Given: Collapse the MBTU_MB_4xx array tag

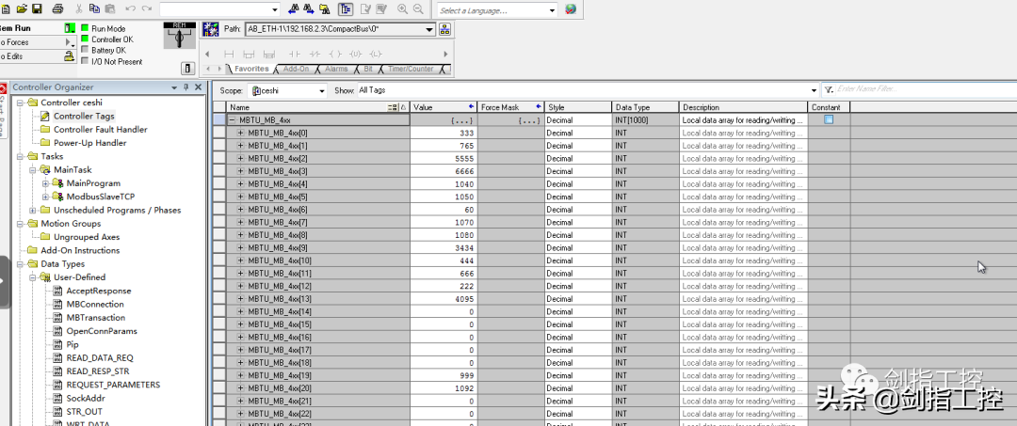Looking at the screenshot, I should click(232, 120).
